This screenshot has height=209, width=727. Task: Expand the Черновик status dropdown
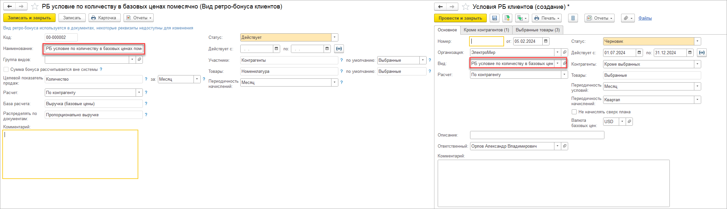tap(698, 41)
